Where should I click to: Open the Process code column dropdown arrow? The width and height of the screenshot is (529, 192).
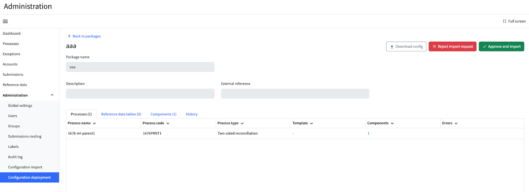pyautogui.click(x=168, y=123)
